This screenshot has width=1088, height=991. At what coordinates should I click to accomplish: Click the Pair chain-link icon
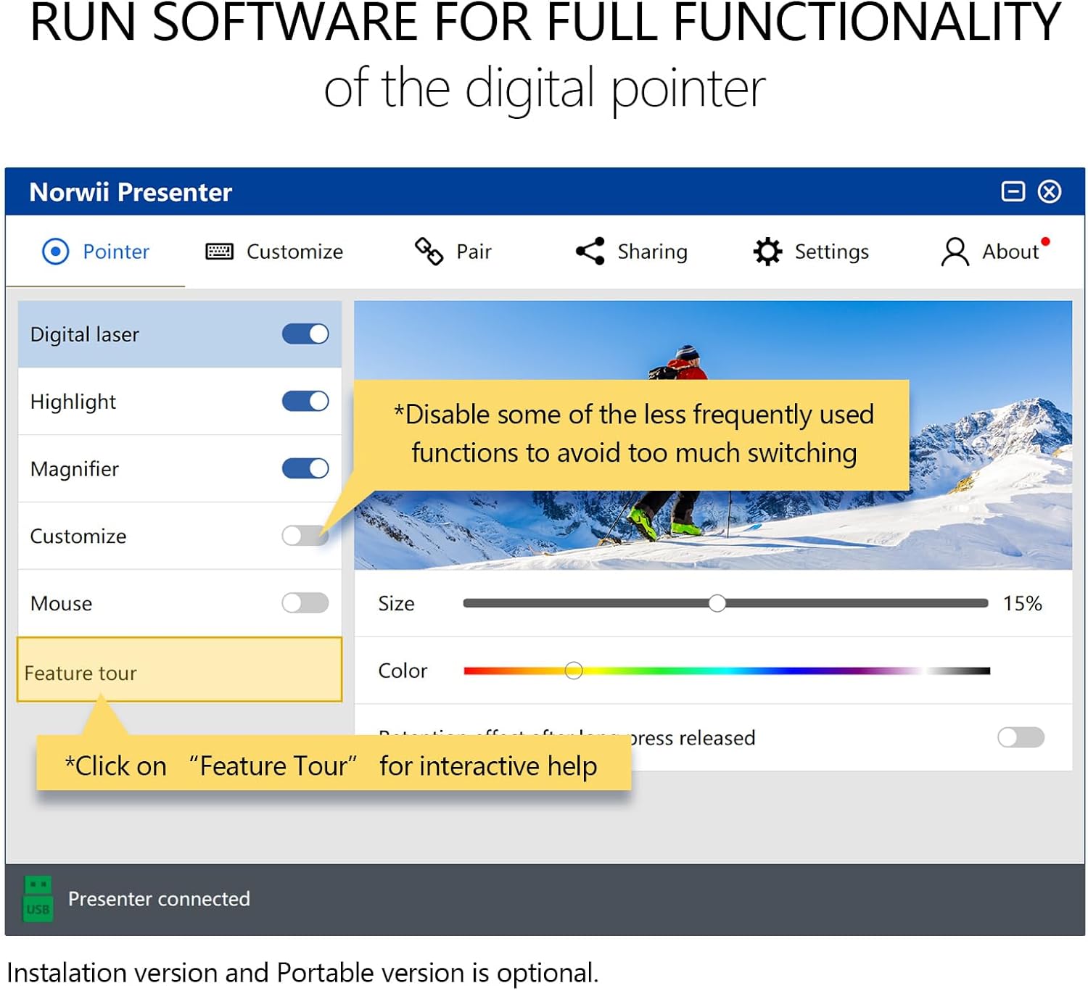(x=429, y=252)
